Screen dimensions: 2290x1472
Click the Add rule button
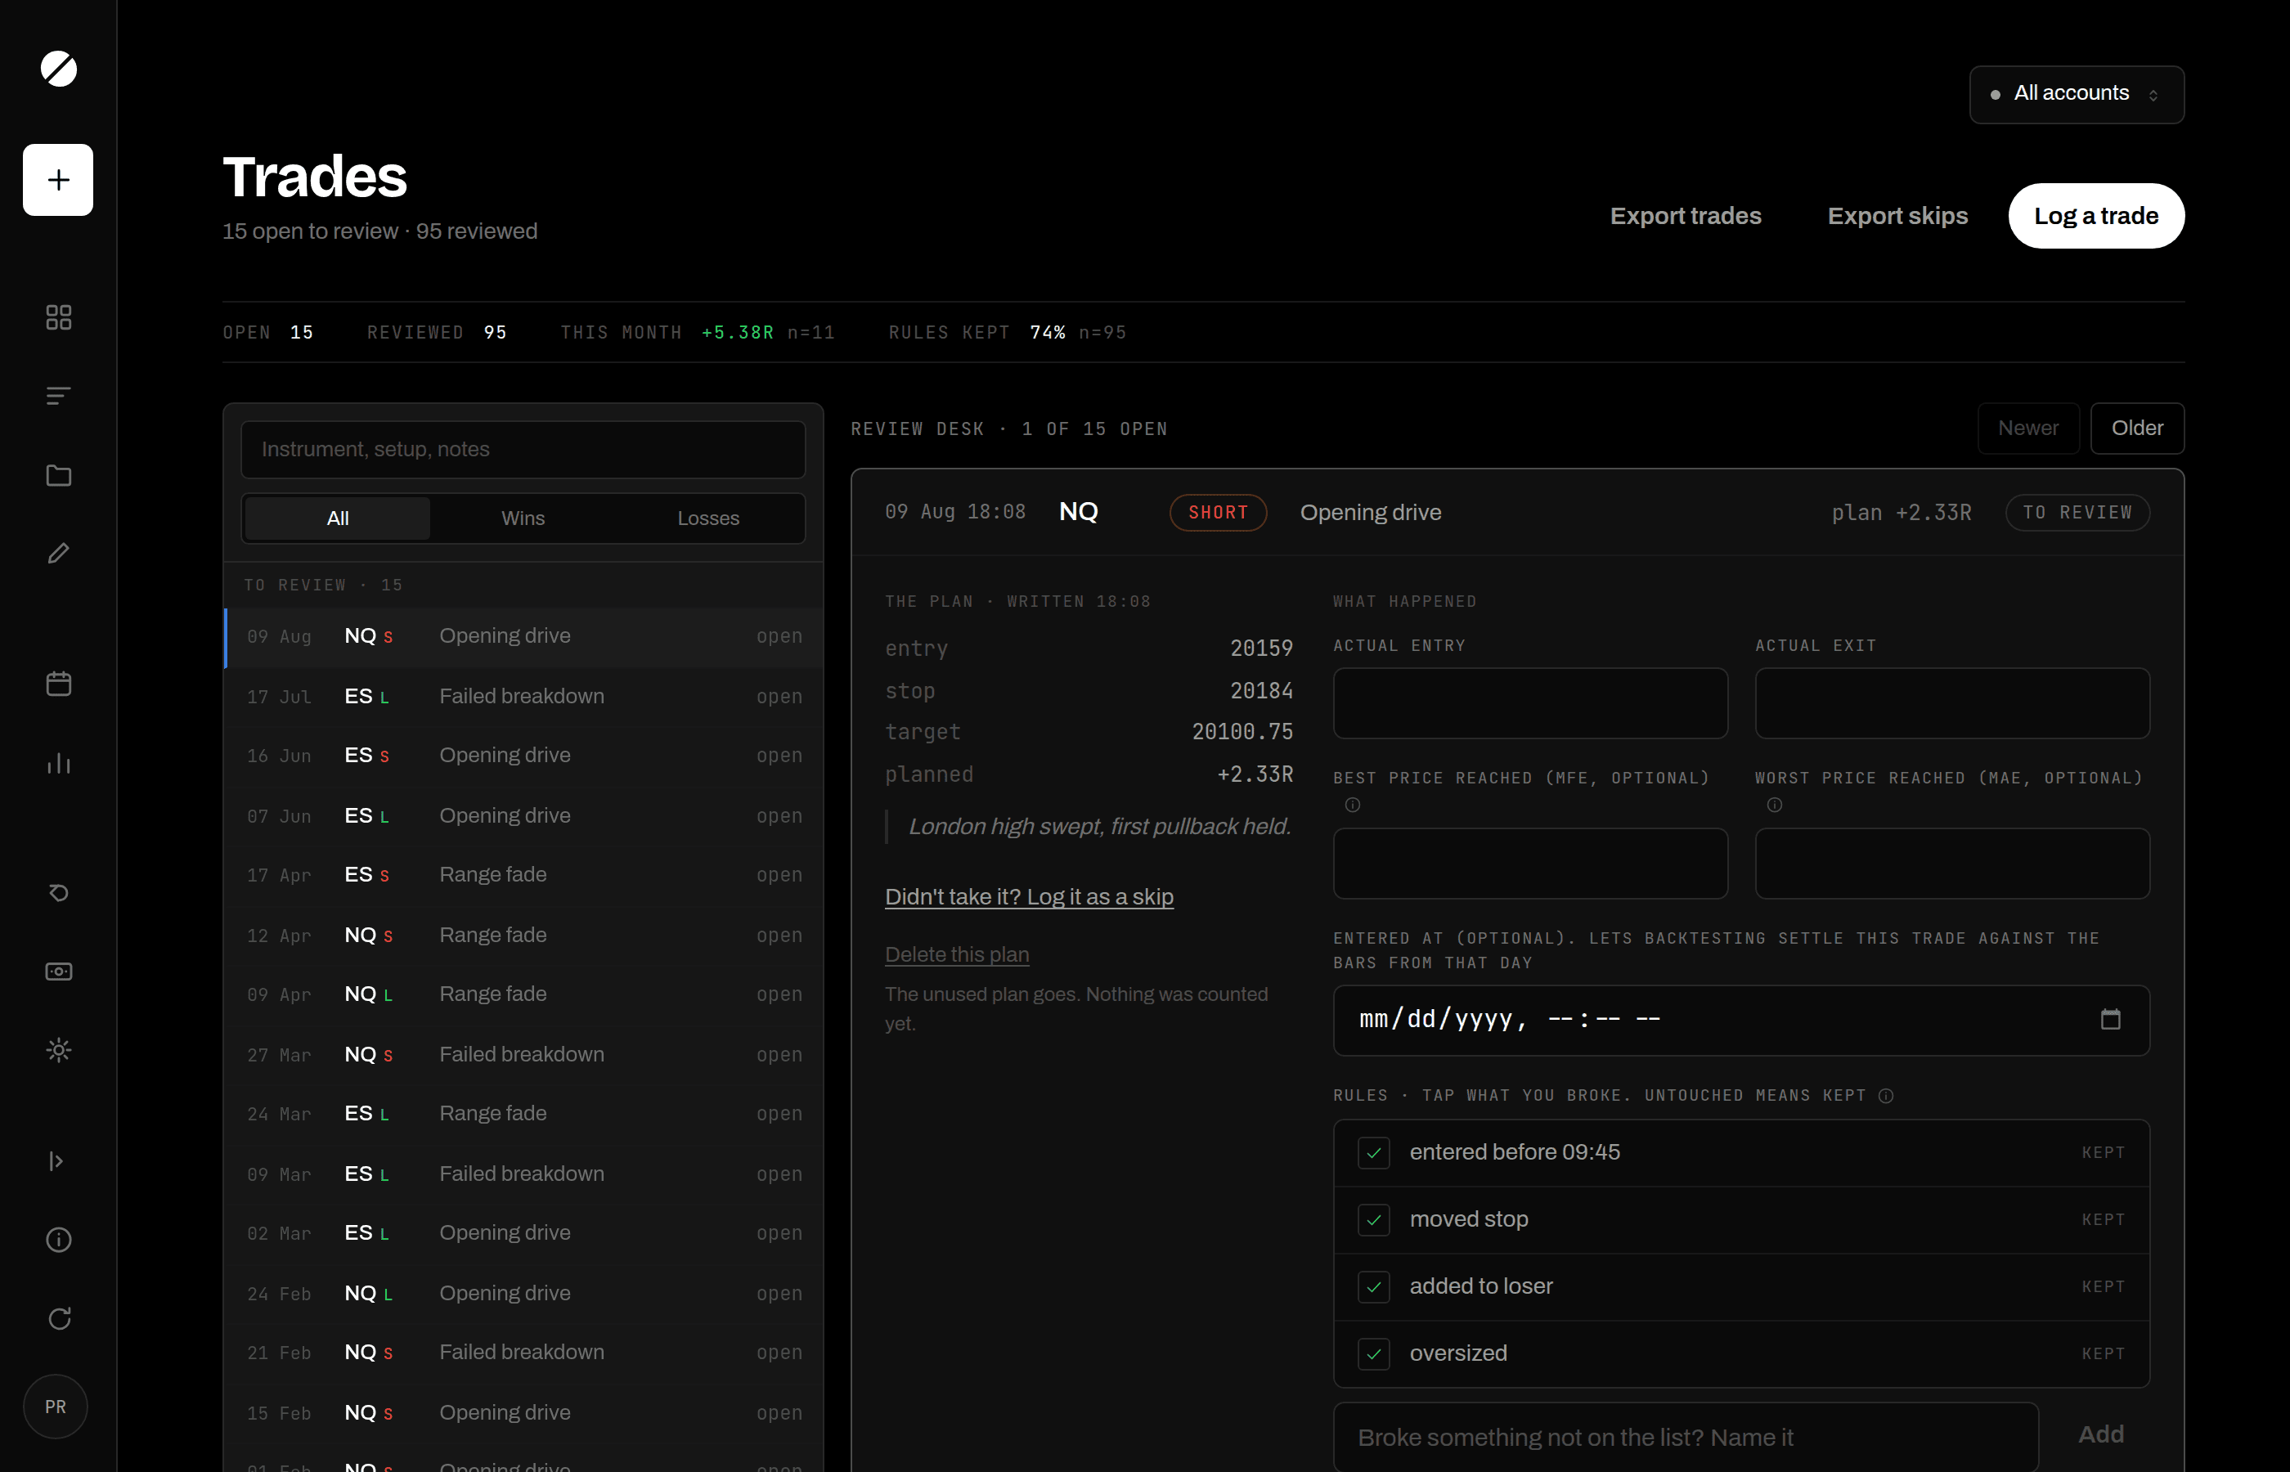coord(2101,1434)
